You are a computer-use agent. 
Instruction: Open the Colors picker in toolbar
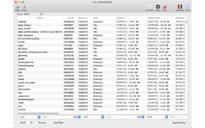17,8
